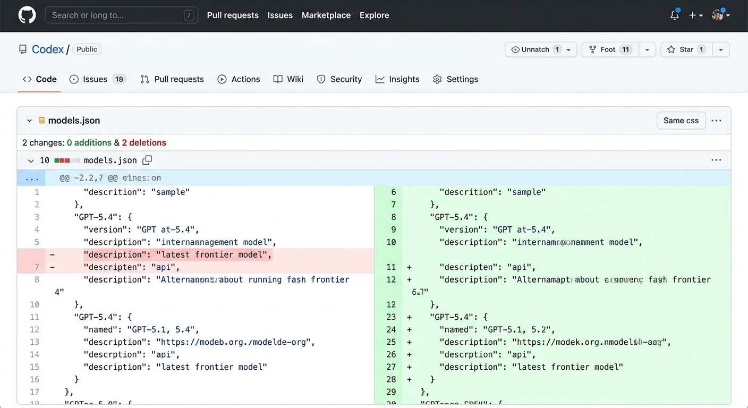Open the Explore page
The image size is (748, 408).
375,15
